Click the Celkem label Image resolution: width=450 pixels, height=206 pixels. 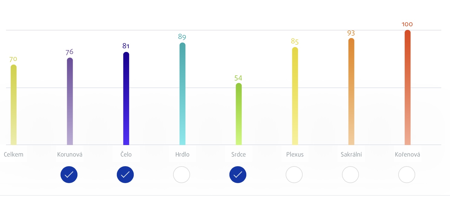pos(14,154)
